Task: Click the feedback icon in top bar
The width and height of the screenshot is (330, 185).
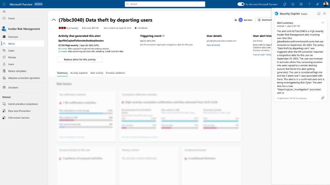Action: (317, 4)
